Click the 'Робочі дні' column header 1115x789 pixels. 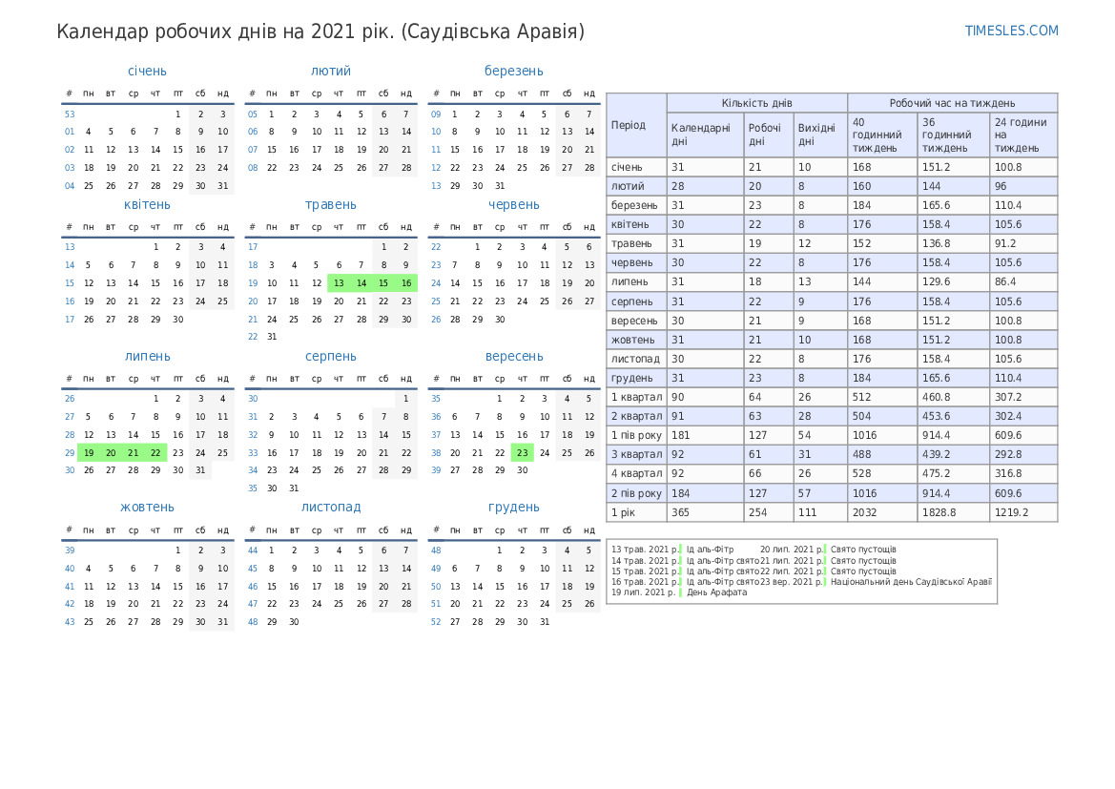[769, 135]
